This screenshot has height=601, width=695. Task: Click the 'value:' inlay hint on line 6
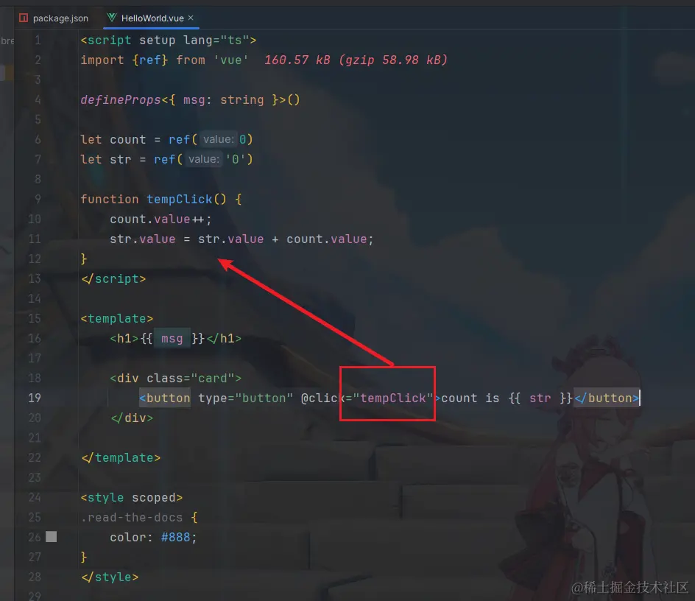pos(219,139)
